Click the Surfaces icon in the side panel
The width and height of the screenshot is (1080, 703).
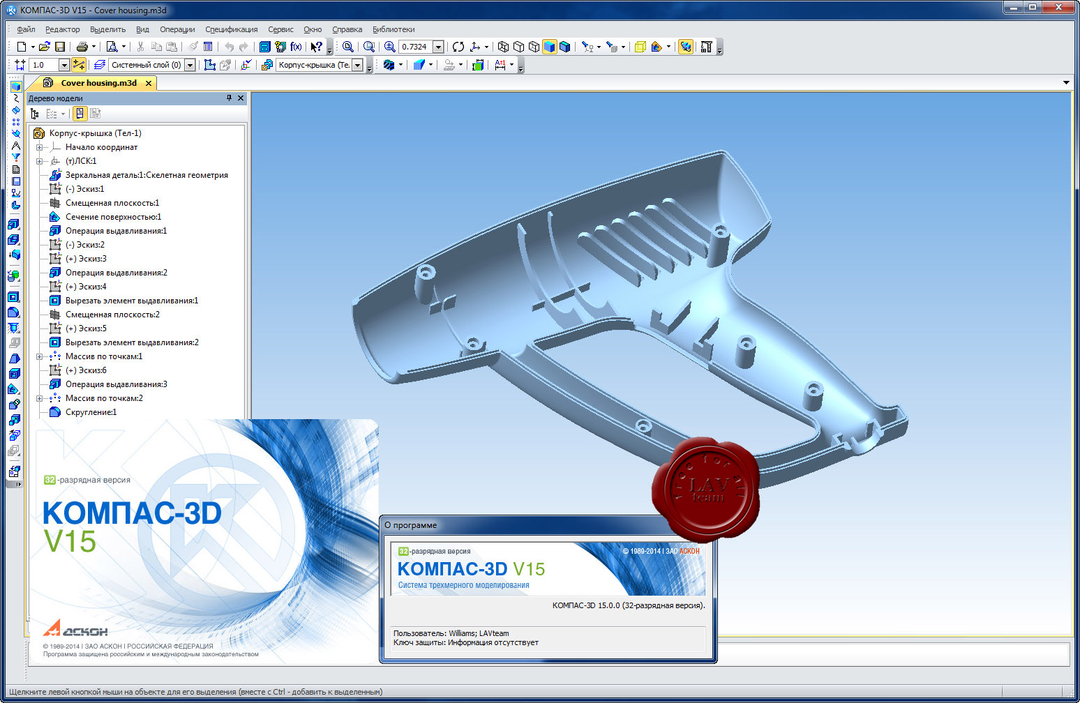coord(15,110)
